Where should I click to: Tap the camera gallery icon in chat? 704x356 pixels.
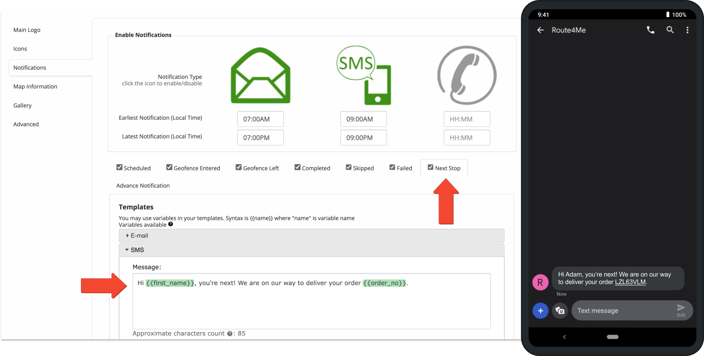[x=560, y=311]
